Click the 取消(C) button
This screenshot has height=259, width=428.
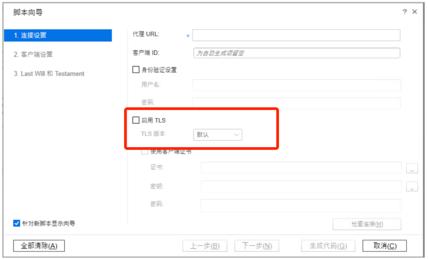coord(384,246)
